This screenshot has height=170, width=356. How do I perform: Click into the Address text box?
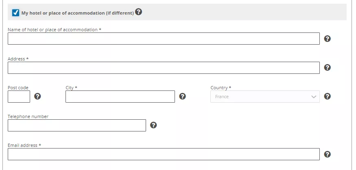[164, 68]
